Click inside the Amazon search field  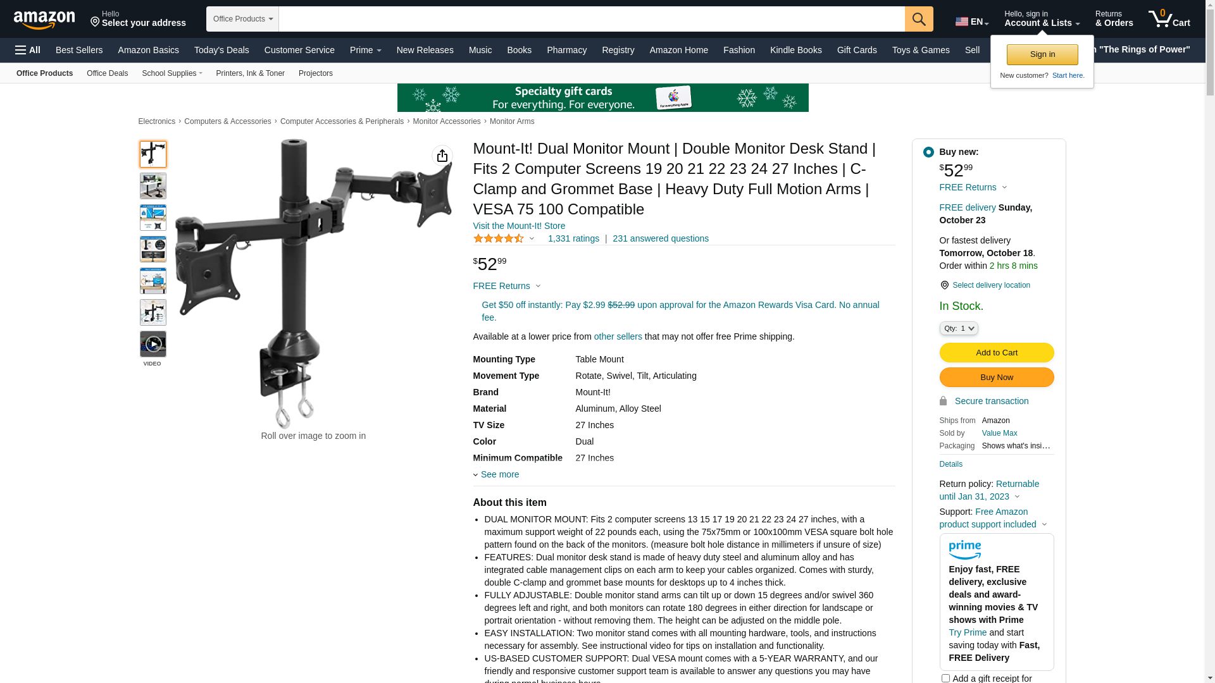[592, 19]
